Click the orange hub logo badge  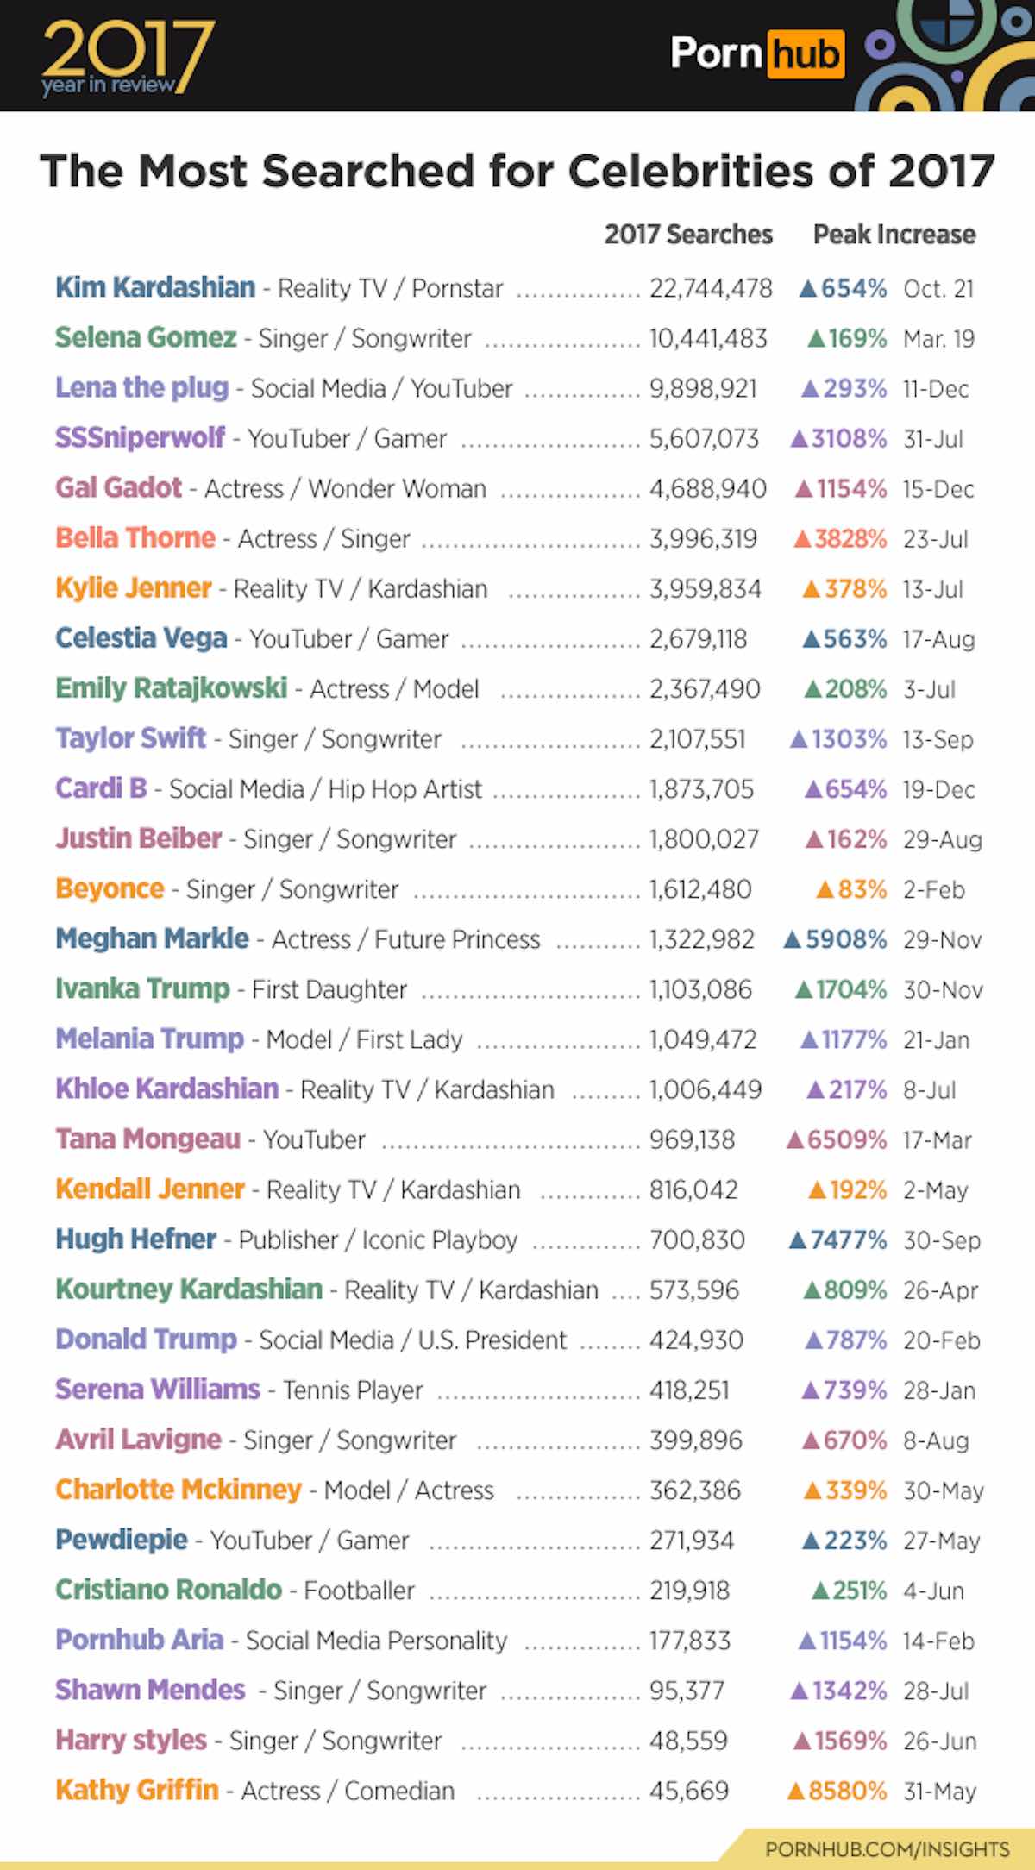tap(805, 54)
